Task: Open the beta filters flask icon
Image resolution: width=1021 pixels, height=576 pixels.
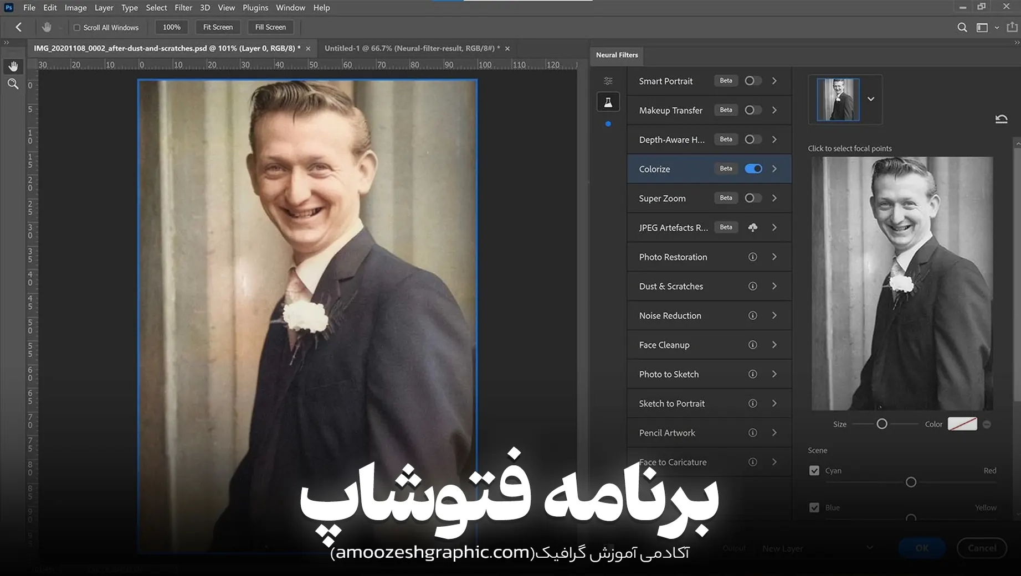Action: tap(608, 102)
